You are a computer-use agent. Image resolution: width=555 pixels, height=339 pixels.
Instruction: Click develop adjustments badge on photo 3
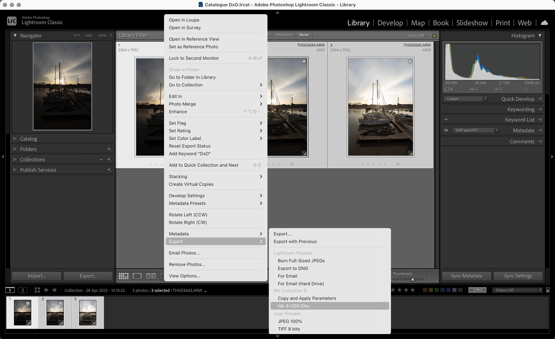point(410,153)
